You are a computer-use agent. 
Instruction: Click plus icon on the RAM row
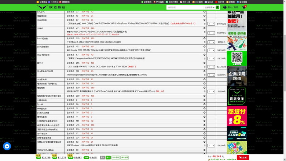pyautogui.click(x=204, y=38)
